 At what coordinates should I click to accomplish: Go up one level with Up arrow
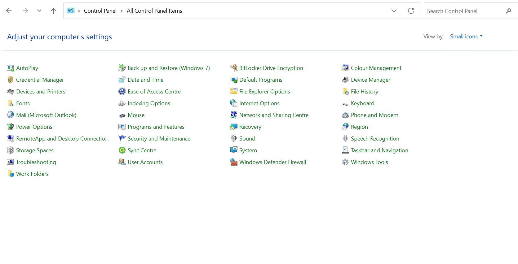tap(54, 11)
